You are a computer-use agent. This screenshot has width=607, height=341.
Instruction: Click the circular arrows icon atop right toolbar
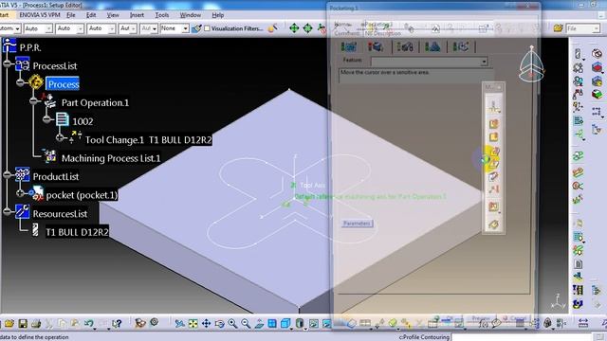[x=597, y=54]
